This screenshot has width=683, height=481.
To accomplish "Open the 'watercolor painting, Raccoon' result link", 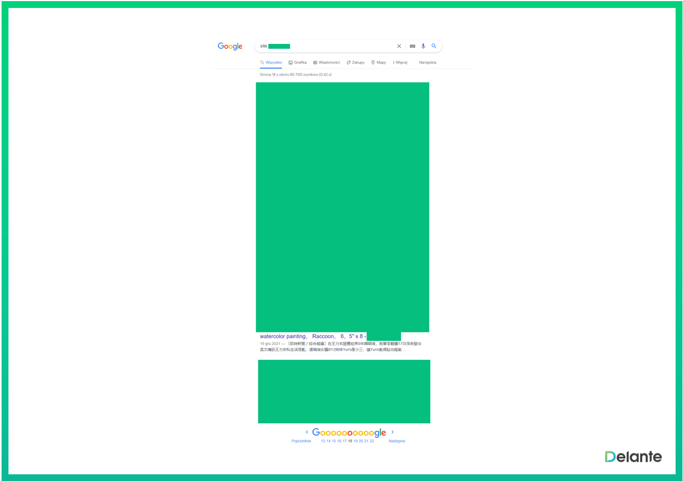I will (313, 336).
